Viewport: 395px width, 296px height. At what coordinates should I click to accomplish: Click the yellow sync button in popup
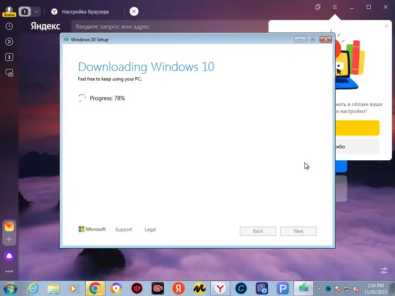(357, 128)
